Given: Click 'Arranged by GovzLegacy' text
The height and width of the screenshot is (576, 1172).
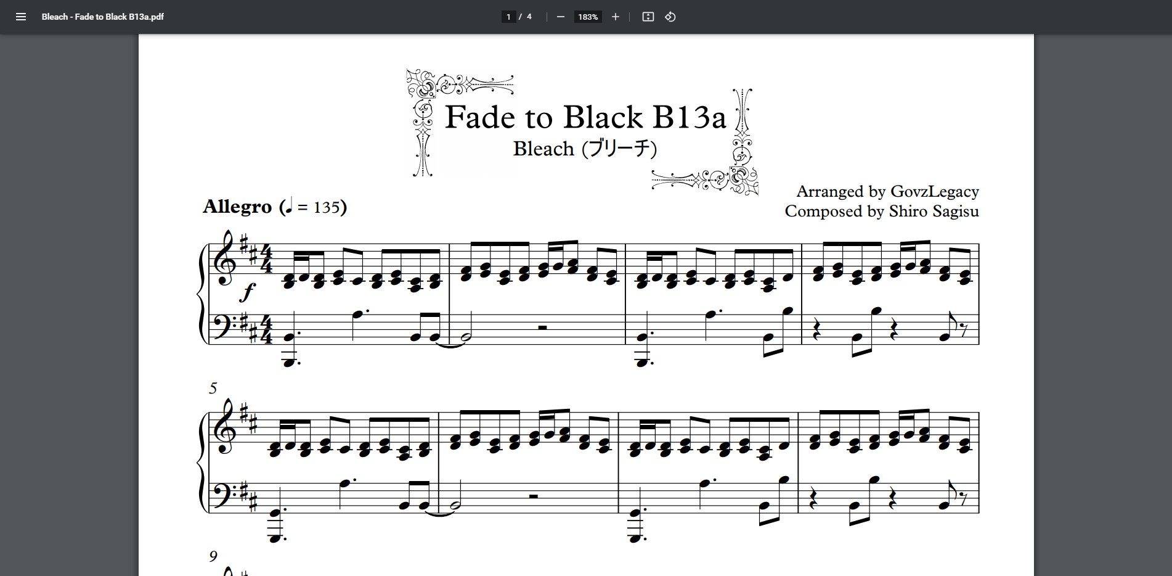Looking at the screenshot, I should [887, 191].
